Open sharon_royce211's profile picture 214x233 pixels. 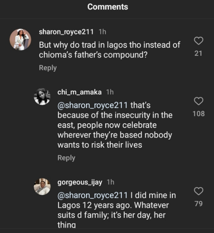[x=20, y=39]
